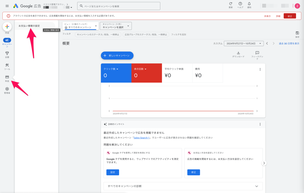Open the date range 2024年9月27日〜10月24日 dropdown

[244, 44]
